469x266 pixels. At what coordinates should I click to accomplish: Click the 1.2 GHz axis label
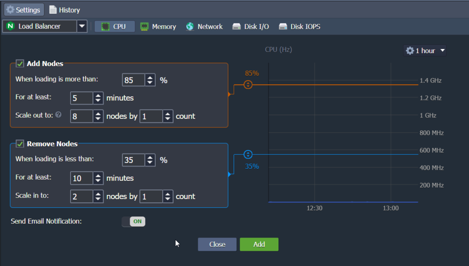click(x=431, y=98)
